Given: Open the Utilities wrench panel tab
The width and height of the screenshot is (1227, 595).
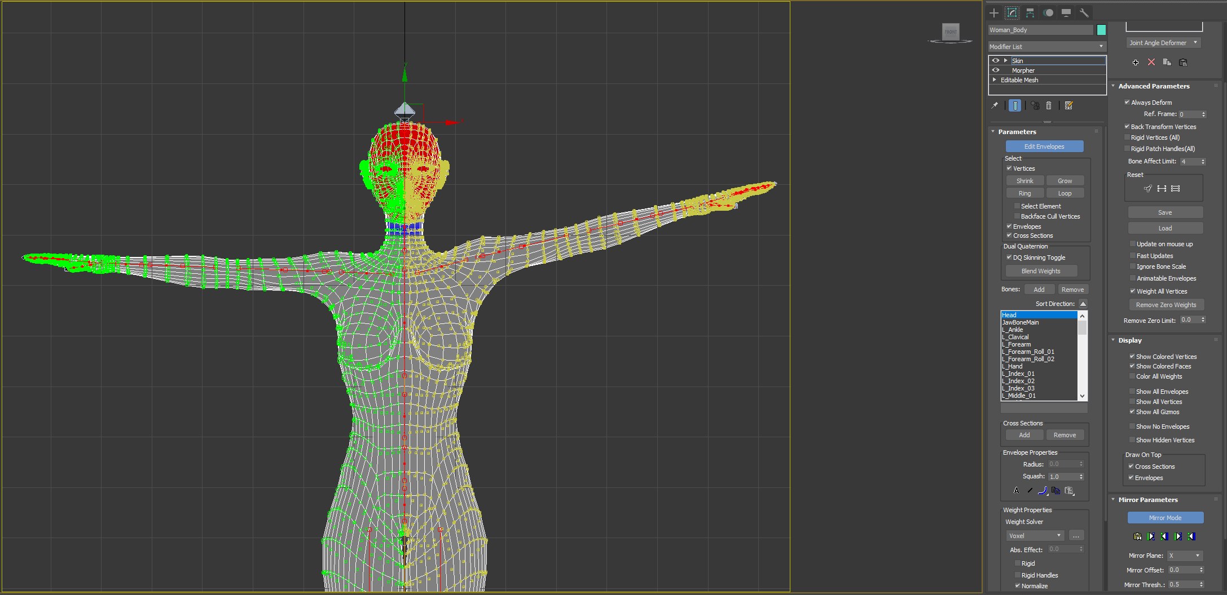Looking at the screenshot, I should 1084,13.
